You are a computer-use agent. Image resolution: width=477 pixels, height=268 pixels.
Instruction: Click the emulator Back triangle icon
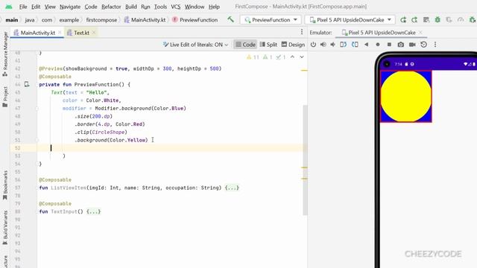click(366, 45)
